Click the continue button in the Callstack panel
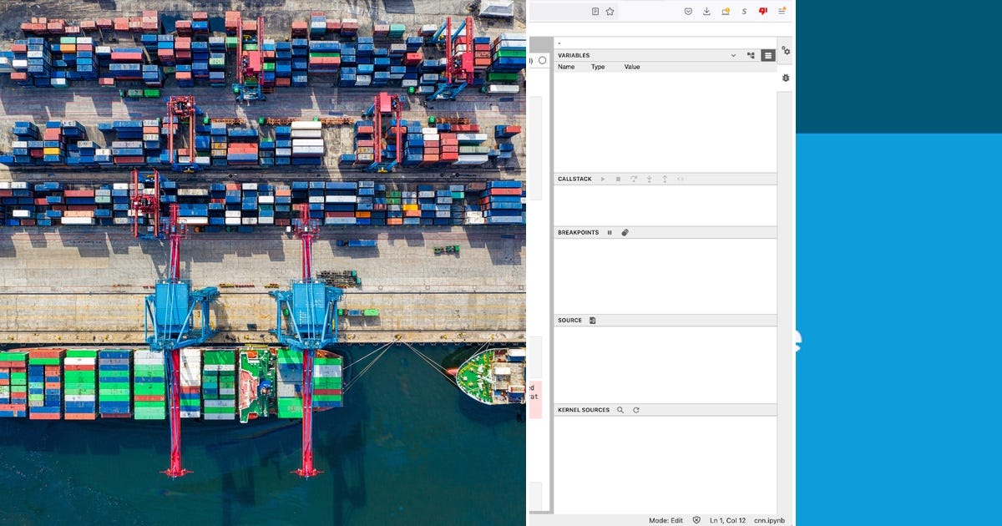The image size is (1002, 526). [603, 179]
